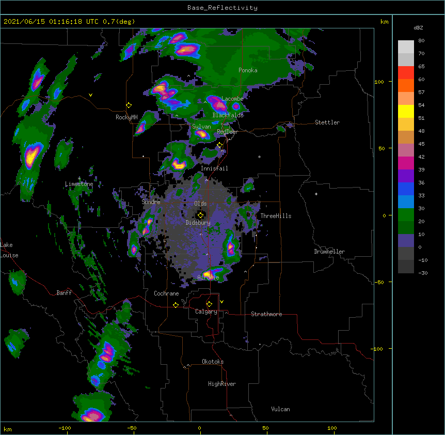Viewport: 445px width, 435px height.
Task: Click the white plus marker west of Drumheller
Action: click(x=316, y=194)
